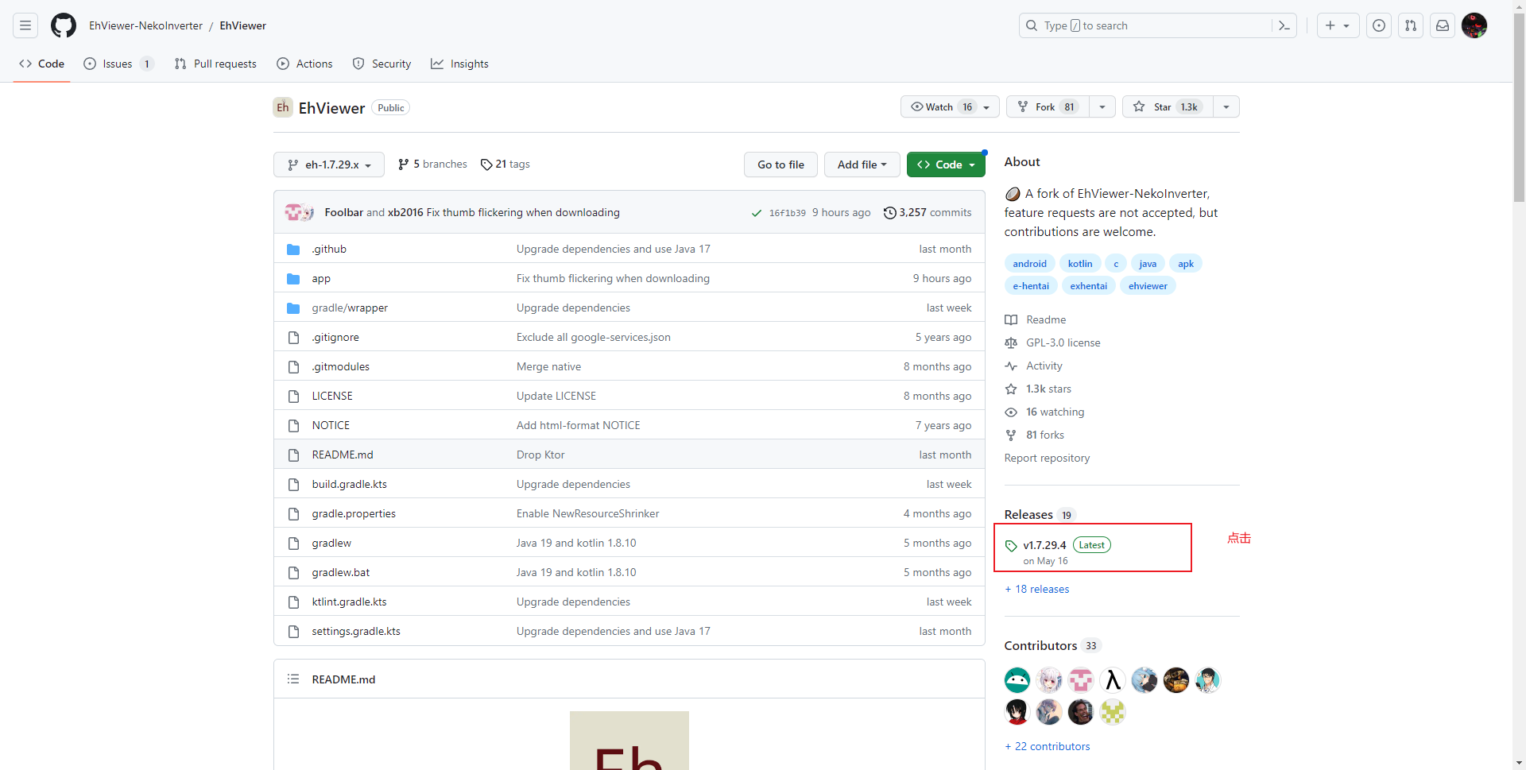This screenshot has width=1526, height=770.
Task: Switch to the Code tab
Action: [41, 64]
